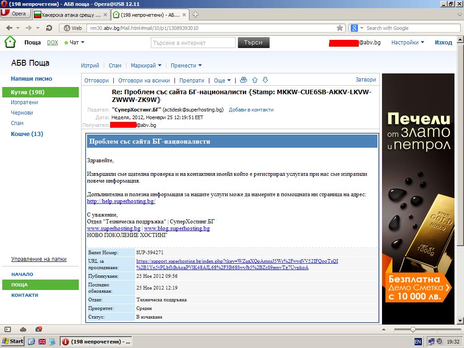Click Отговори на всички
This screenshot has width=464, height=348.
pyautogui.click(x=144, y=80)
